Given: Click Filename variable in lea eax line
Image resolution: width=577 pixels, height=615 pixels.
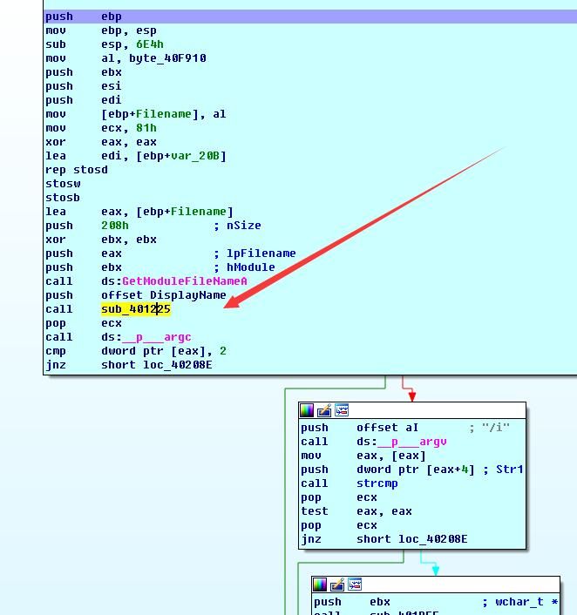Looking at the screenshot, I should 199,212.
